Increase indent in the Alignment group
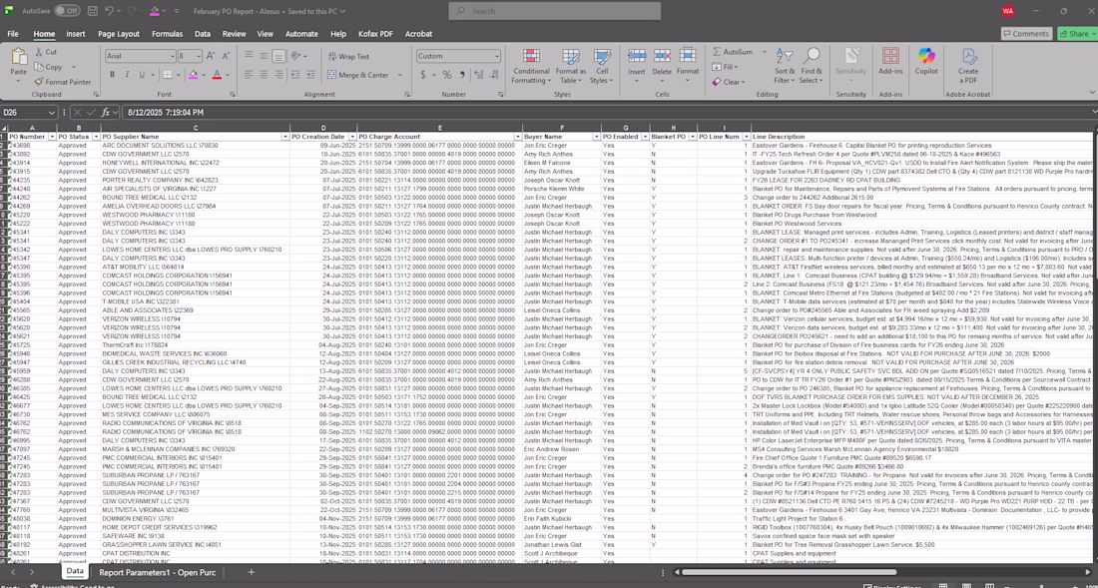 [x=310, y=75]
